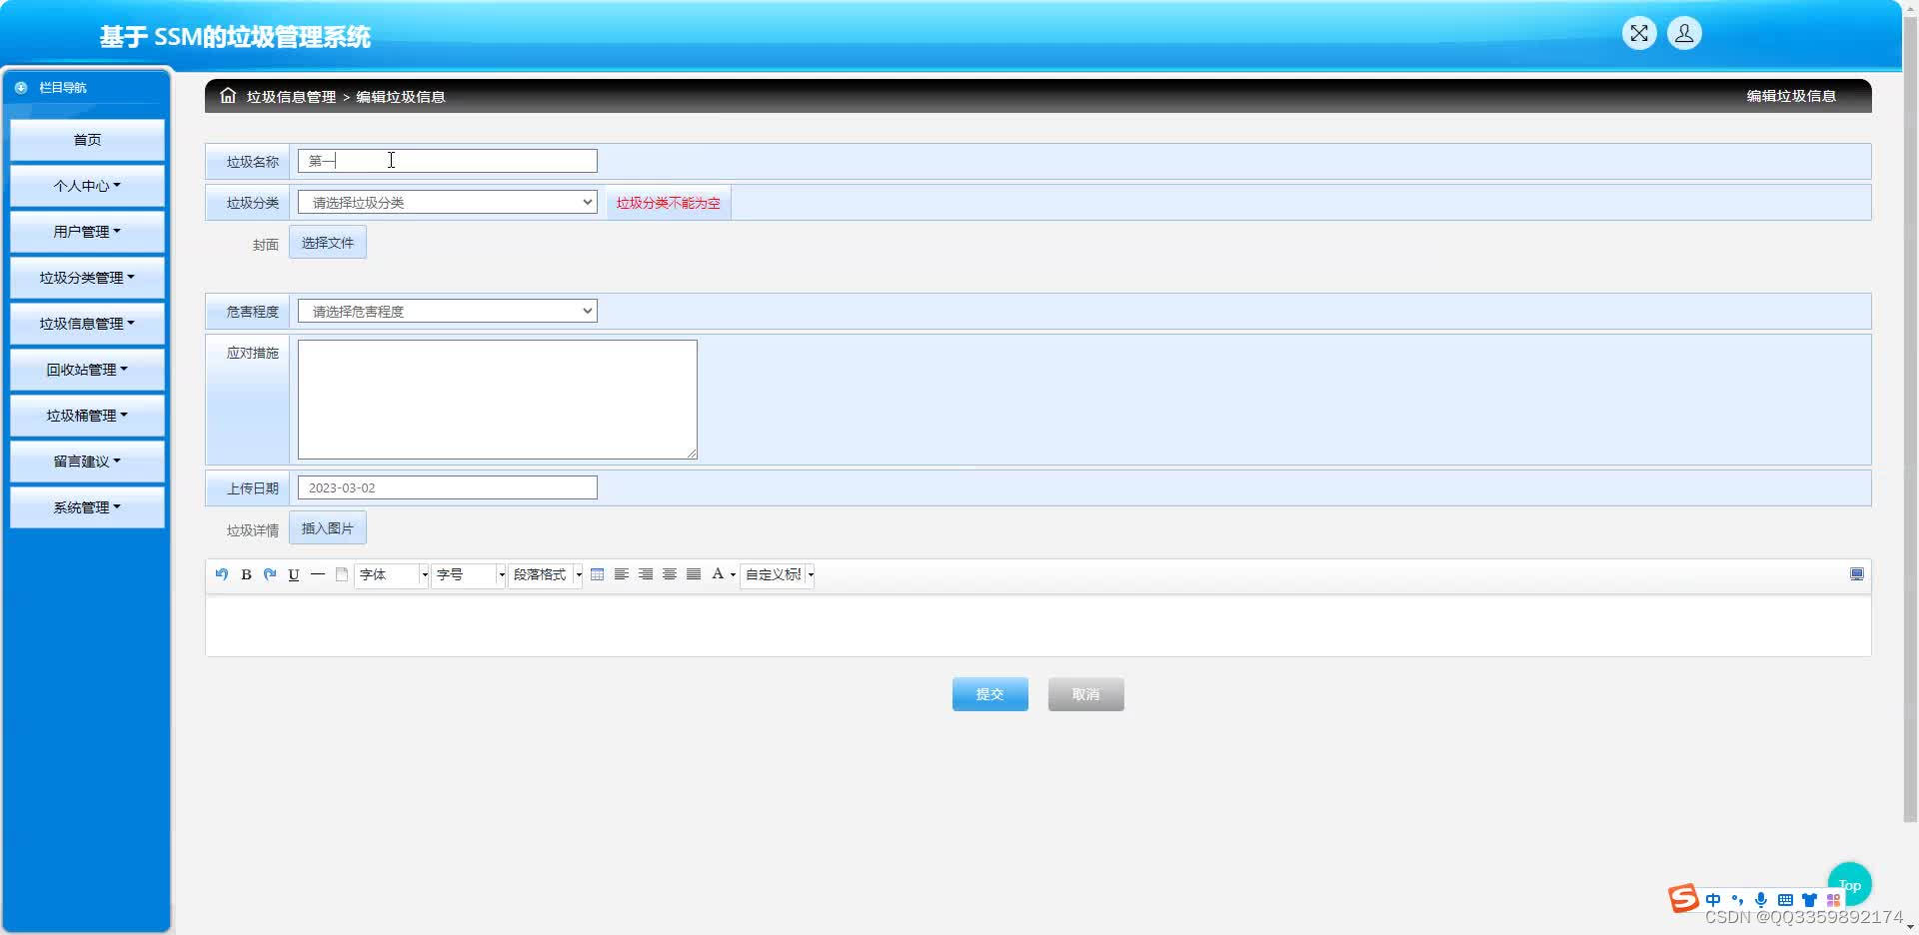This screenshot has width=1919, height=935.
Task: Open the 请选择垃圾分类 dropdown
Action: pos(448,202)
